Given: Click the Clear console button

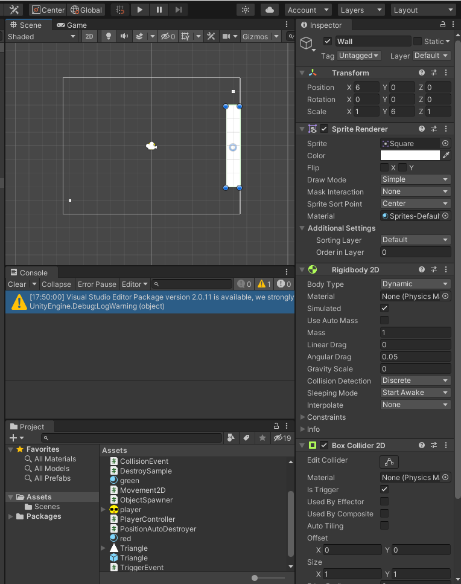Looking at the screenshot, I should [x=17, y=284].
